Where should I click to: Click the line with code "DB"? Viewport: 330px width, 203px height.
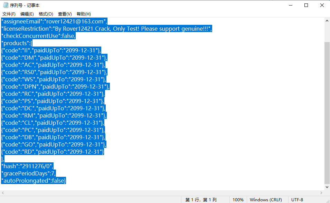pos(53,137)
